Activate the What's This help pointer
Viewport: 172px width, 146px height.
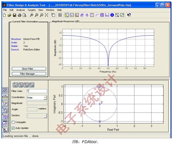129,15
